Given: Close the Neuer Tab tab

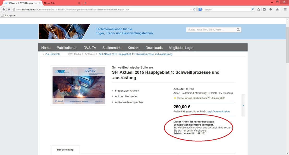Looking at the screenshot, I should tap(79, 3).
